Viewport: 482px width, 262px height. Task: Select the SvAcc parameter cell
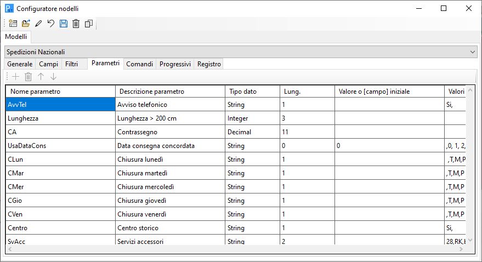point(60,240)
